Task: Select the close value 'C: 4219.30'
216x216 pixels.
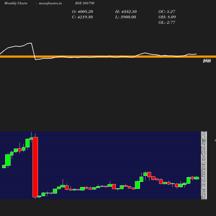Action: point(83,17)
